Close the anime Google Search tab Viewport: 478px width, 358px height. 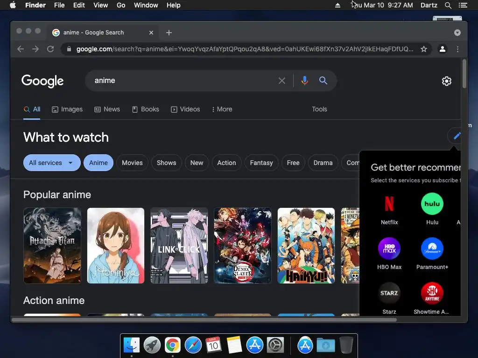151,33
